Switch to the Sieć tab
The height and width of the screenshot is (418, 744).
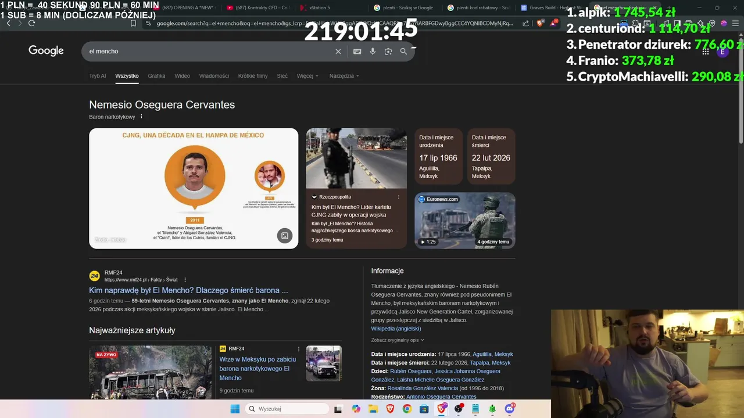pyautogui.click(x=282, y=76)
